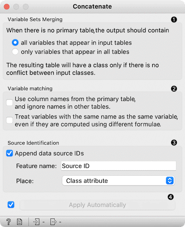Open the Place dropdown showing Class attribute
The width and height of the screenshot is (185, 227).
coord(118,181)
